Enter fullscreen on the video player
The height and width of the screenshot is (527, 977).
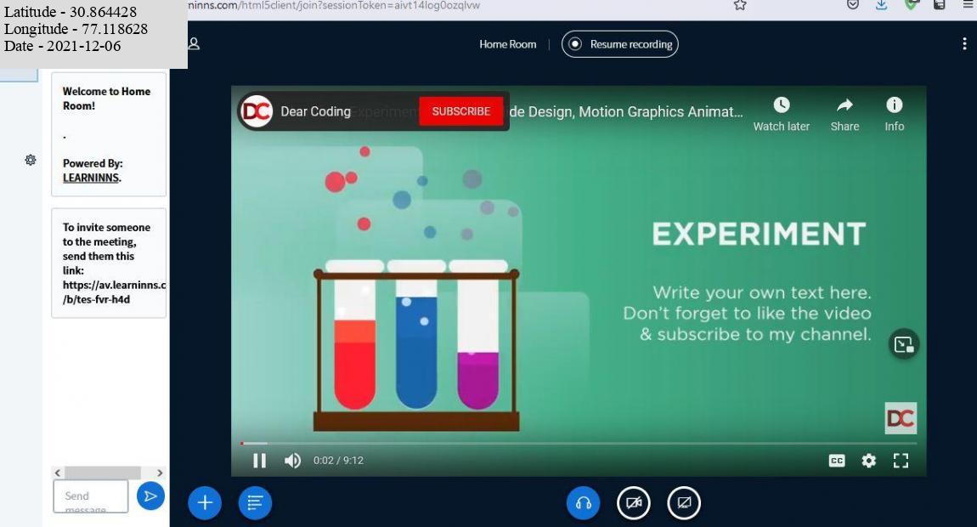901,460
